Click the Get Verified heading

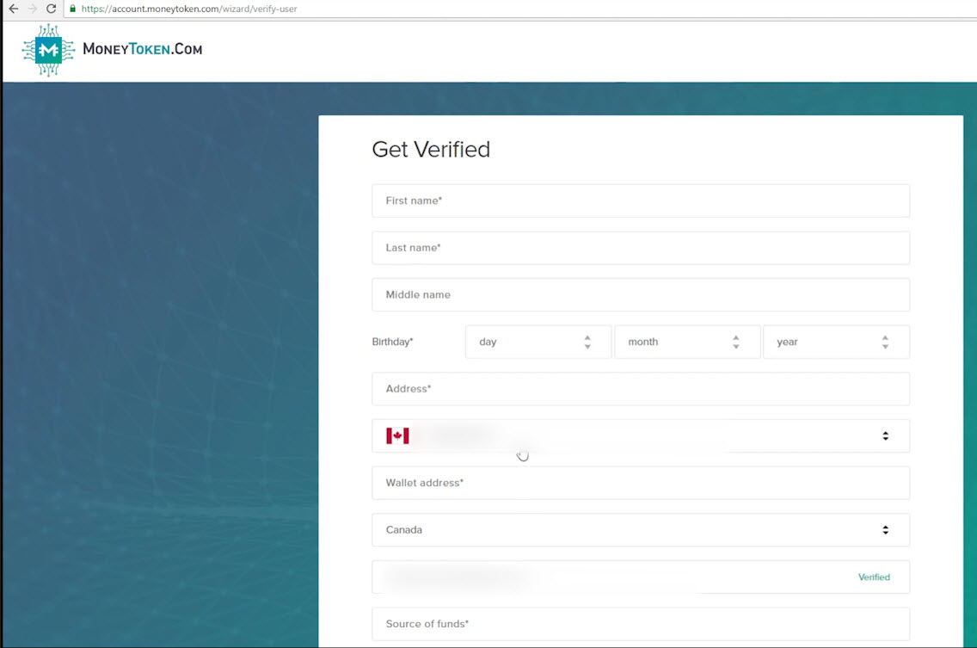coord(431,150)
